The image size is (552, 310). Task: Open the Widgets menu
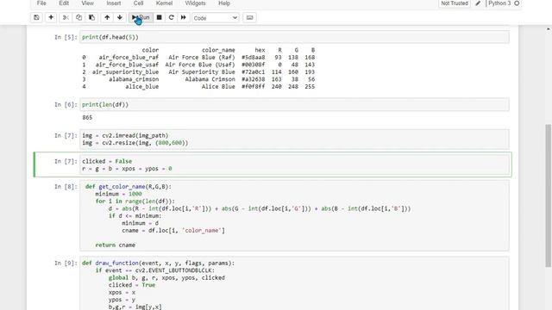(195, 3)
